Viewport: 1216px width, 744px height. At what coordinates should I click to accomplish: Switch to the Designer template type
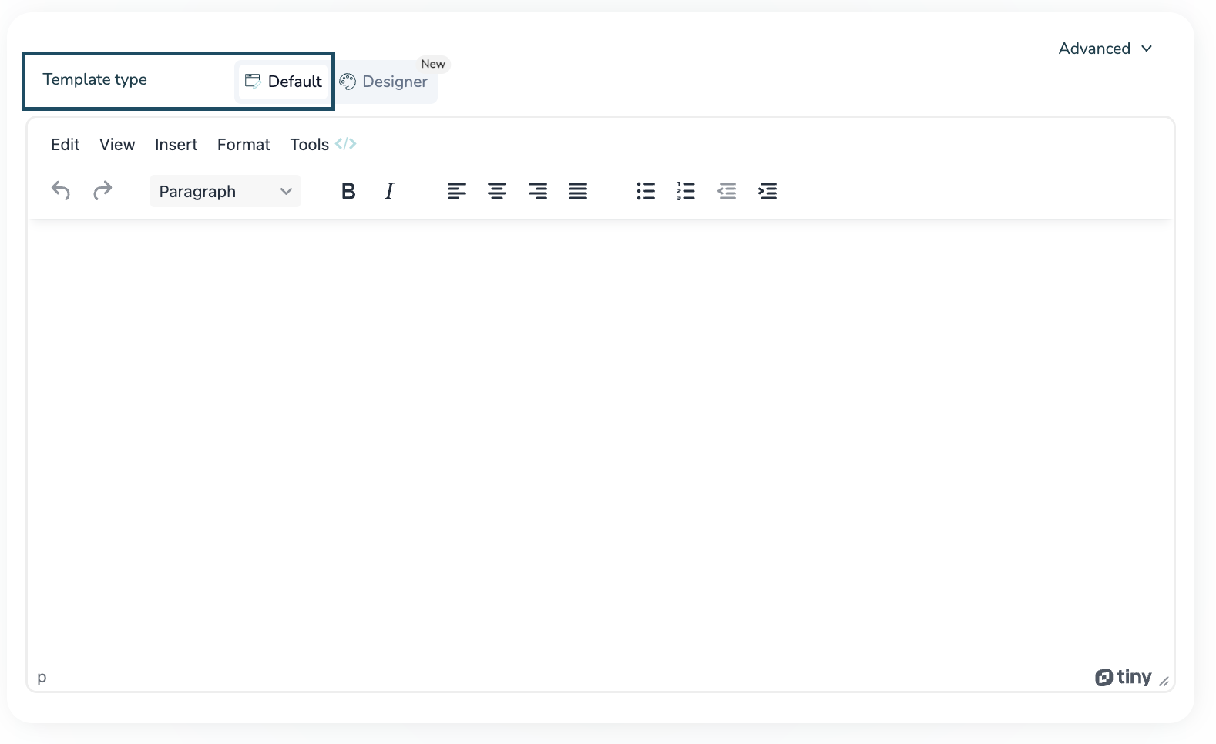coord(385,82)
